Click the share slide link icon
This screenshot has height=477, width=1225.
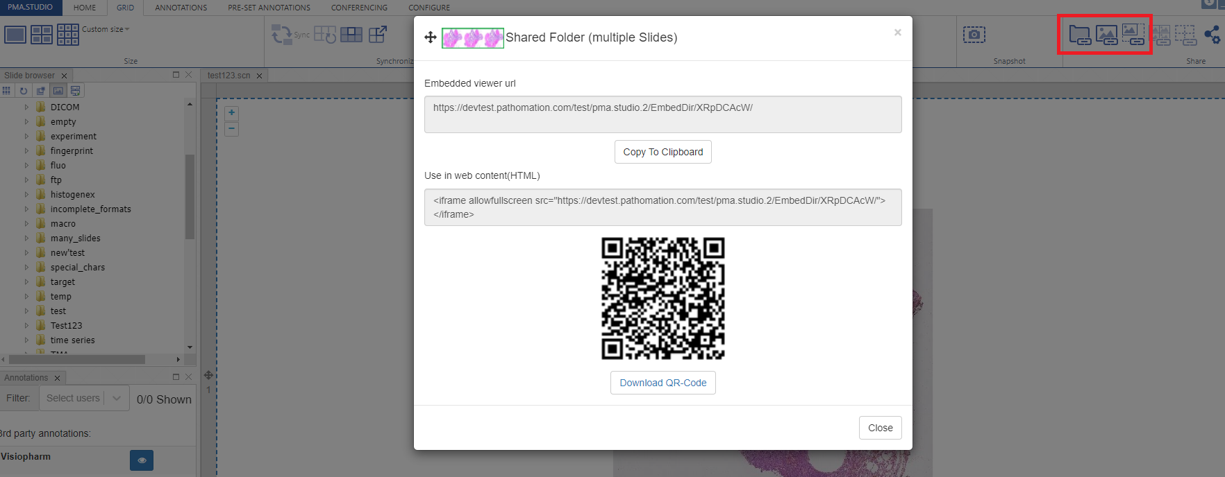pyautogui.click(x=1106, y=35)
